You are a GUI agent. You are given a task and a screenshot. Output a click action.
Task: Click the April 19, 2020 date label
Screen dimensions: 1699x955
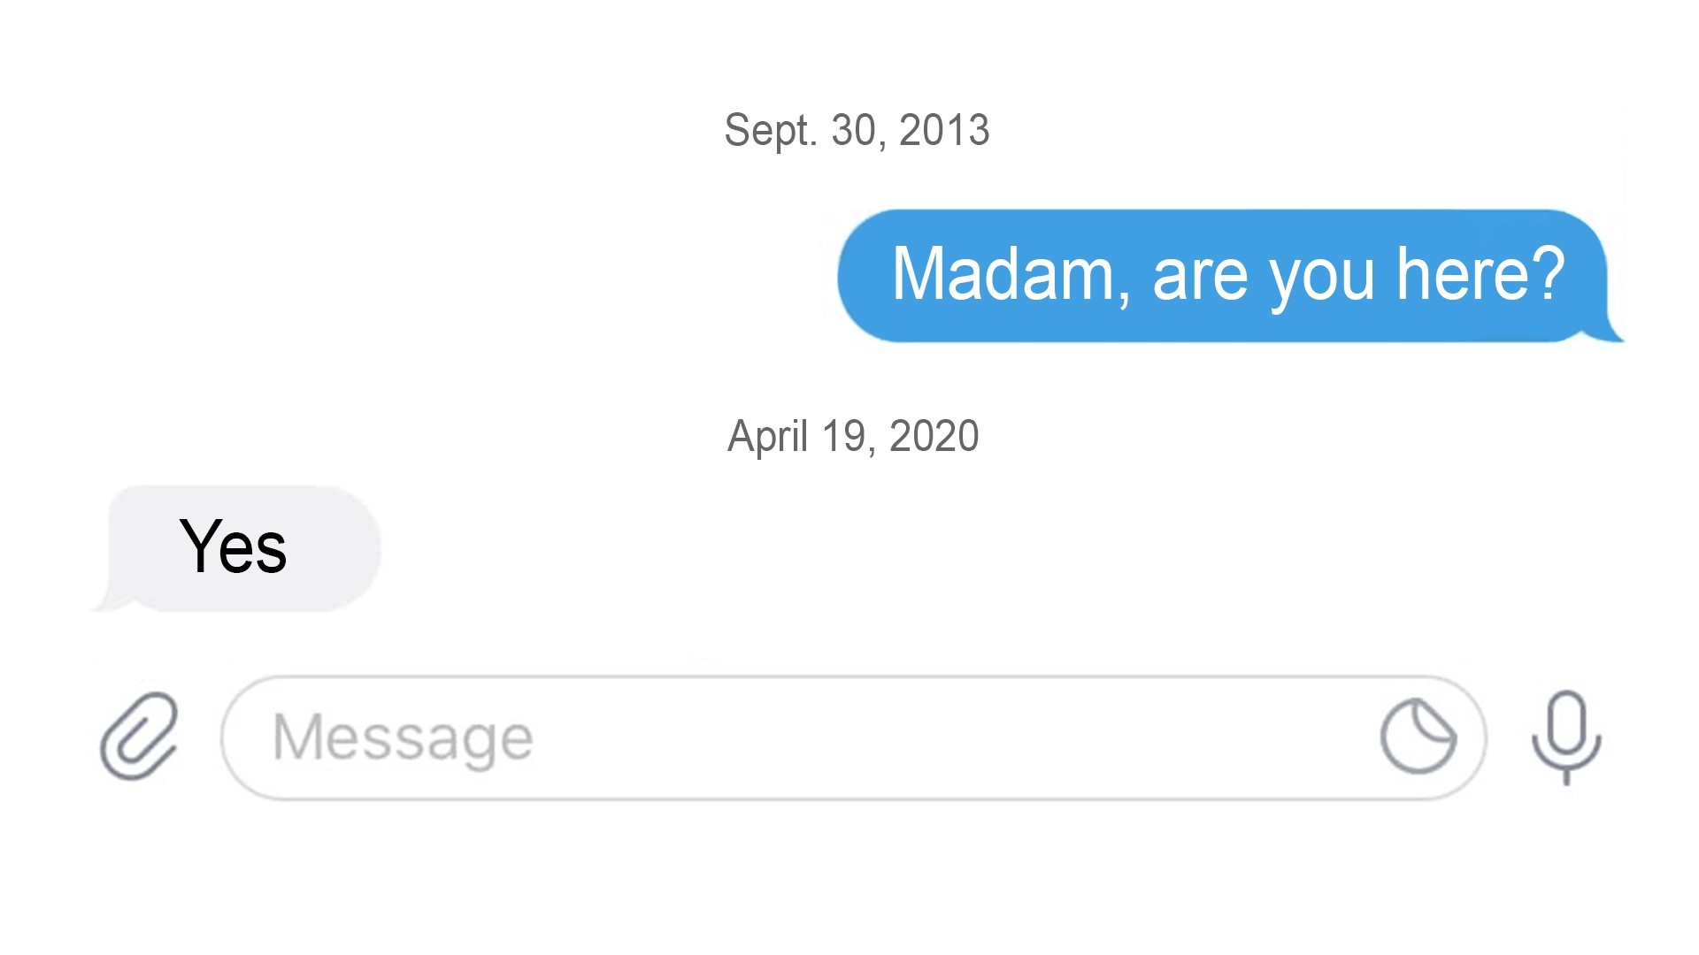pyautogui.click(x=853, y=436)
